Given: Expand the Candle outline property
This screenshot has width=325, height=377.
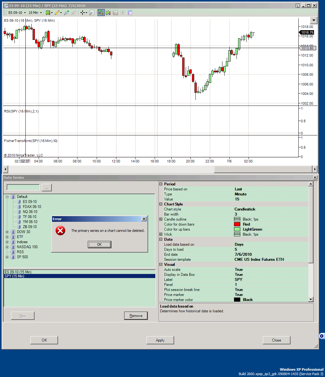Looking at the screenshot, I should coord(161,219).
